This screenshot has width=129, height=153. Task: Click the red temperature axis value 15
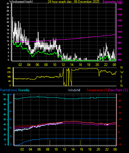point(120,113)
